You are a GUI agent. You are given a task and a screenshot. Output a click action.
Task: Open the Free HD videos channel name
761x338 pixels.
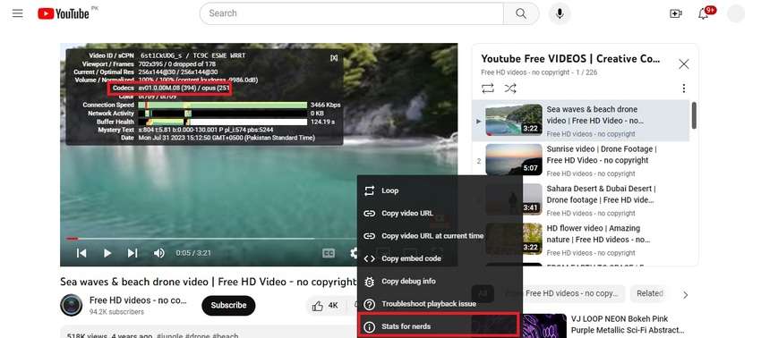pos(138,300)
